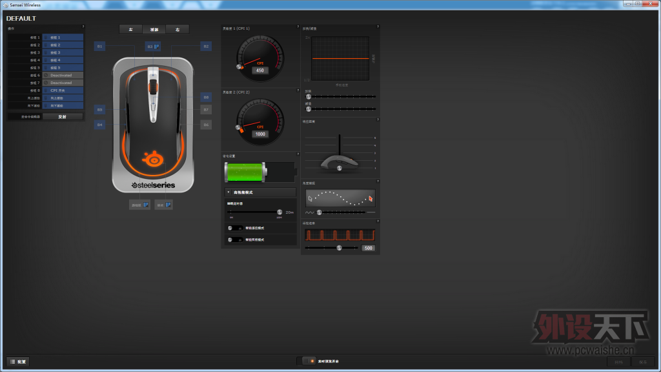Open help for the button actions panel
Image resolution: width=661 pixels, height=372 pixels.
click(83, 26)
